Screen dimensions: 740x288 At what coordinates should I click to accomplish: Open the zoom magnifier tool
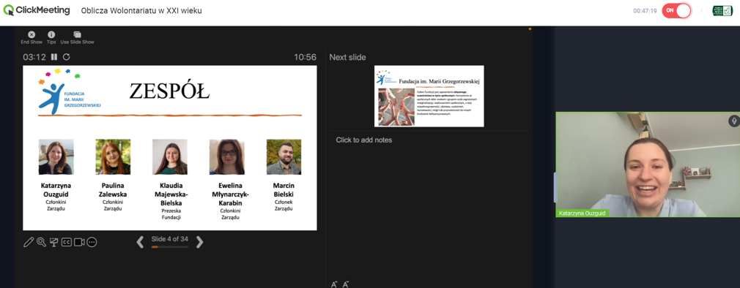[x=41, y=243]
